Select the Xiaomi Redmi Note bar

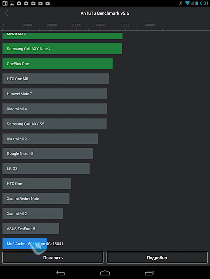point(36,199)
